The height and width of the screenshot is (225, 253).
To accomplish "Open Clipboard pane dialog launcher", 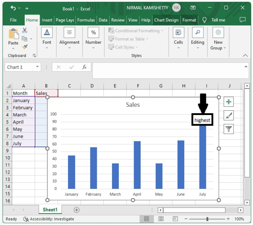I will pos(34,56).
